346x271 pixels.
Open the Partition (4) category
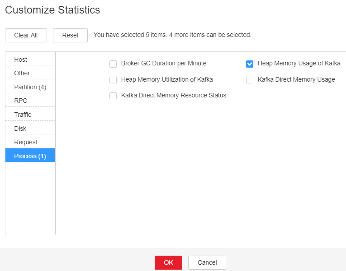pos(30,87)
